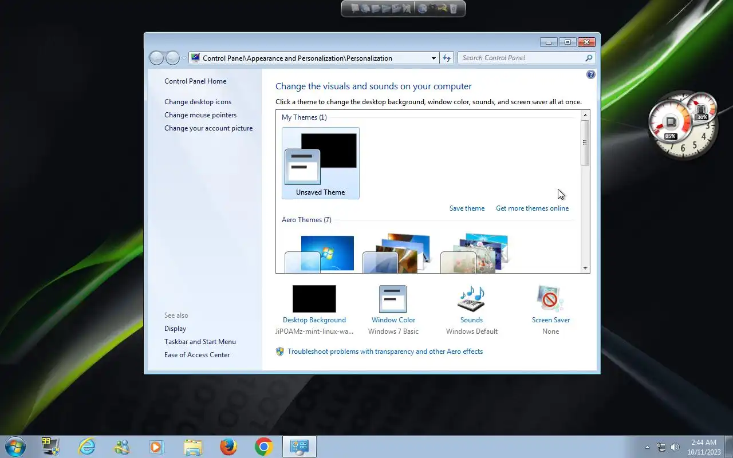Click Troubleshoot problems with transparency link
This screenshot has width=733, height=458.
point(385,352)
